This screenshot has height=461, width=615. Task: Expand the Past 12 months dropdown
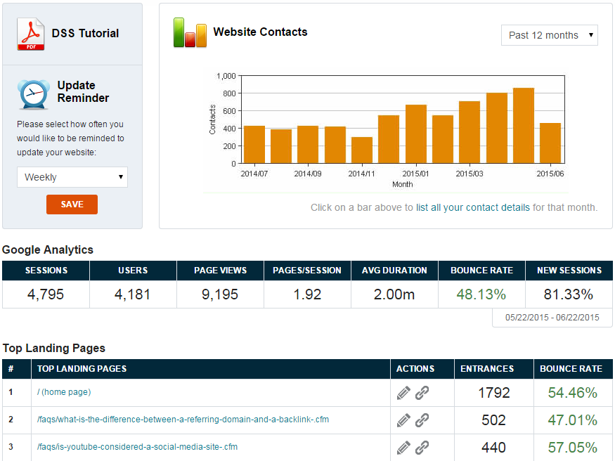click(549, 35)
